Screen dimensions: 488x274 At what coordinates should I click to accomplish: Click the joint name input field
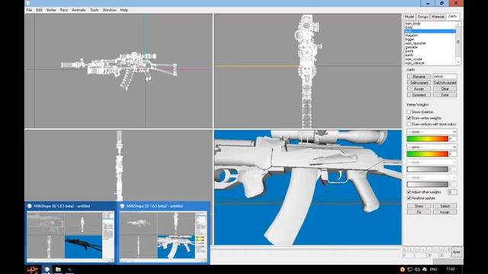point(445,76)
